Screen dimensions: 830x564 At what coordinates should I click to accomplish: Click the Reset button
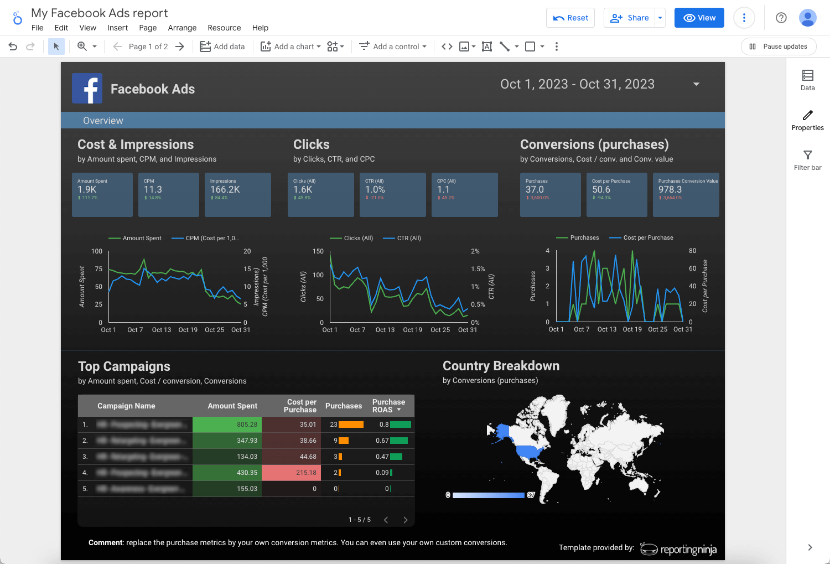pos(570,18)
